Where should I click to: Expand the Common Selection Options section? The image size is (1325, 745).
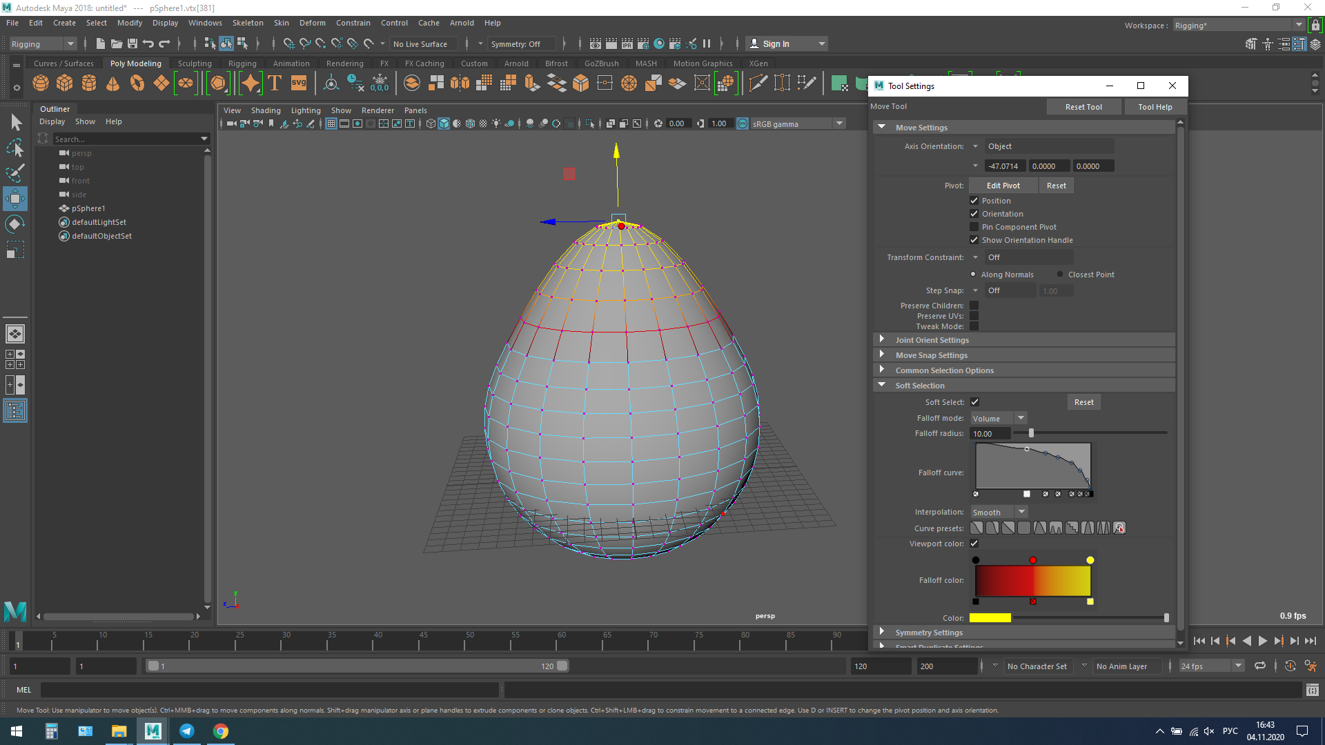[x=881, y=370]
